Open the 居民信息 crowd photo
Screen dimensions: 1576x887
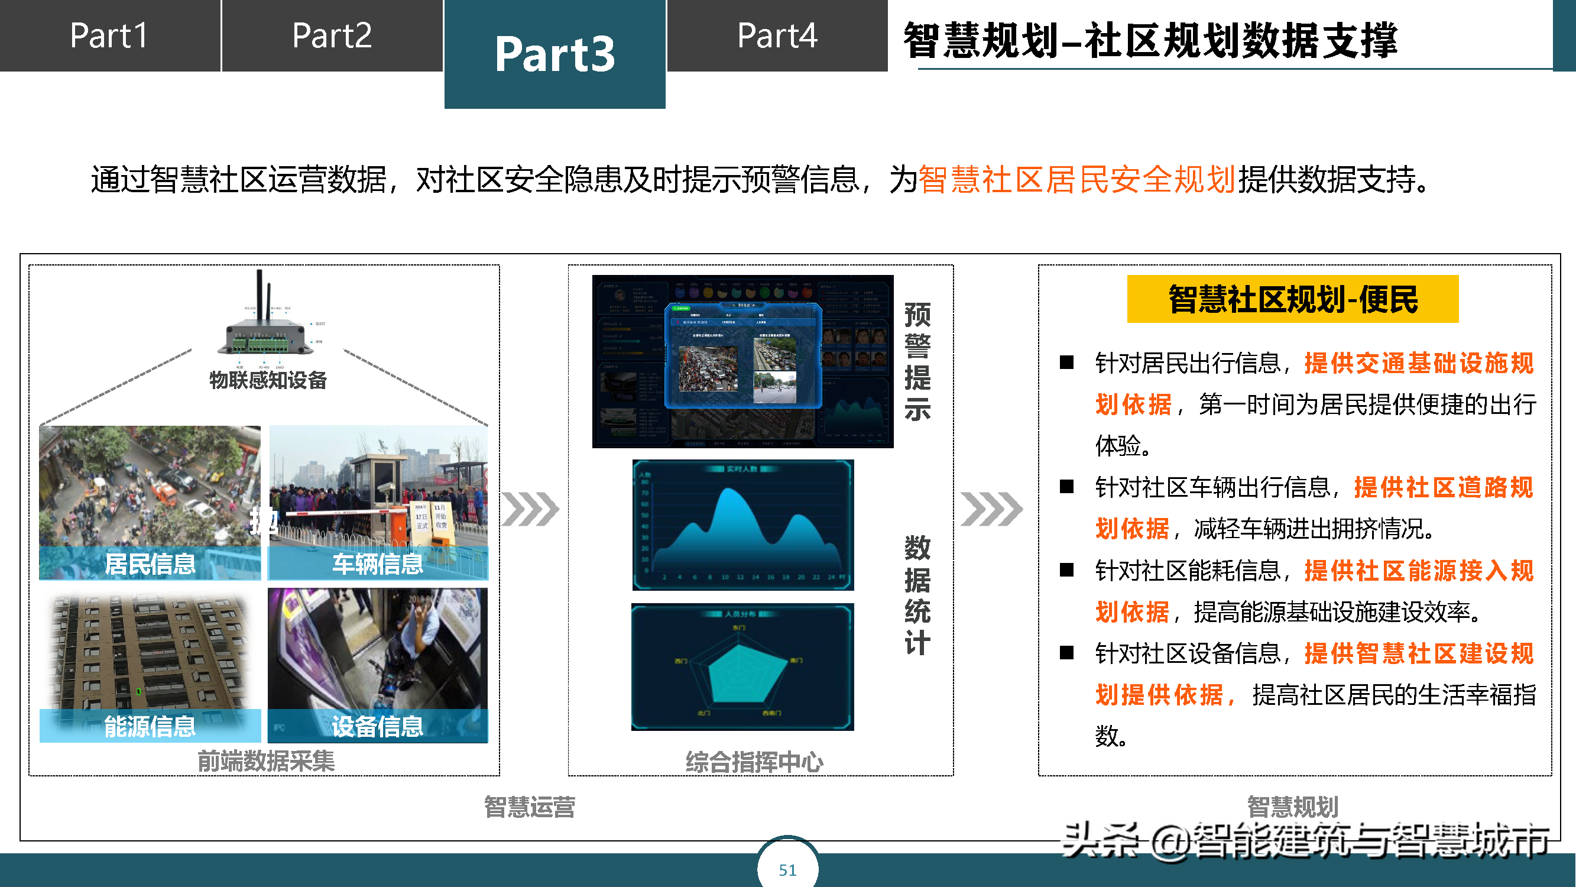point(150,503)
